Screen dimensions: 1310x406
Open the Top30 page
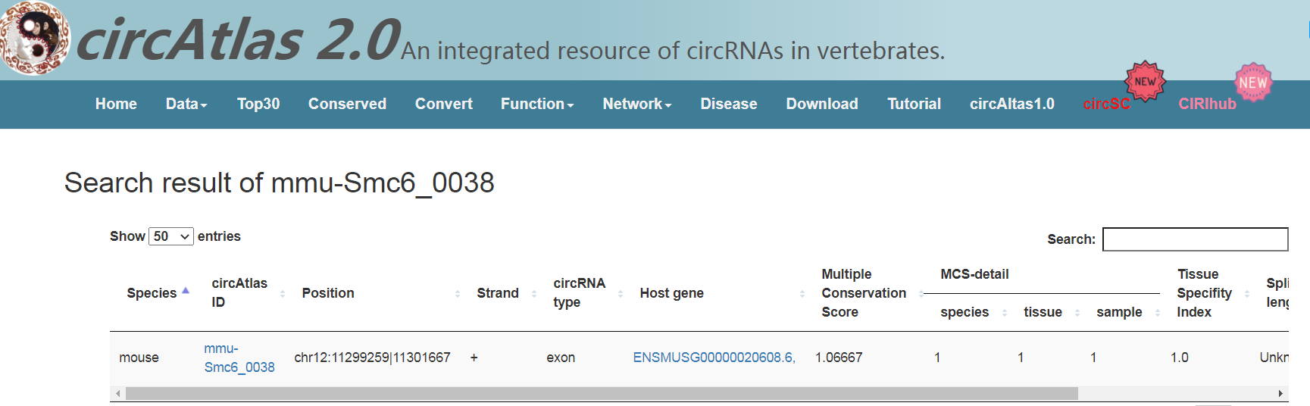pyautogui.click(x=258, y=104)
